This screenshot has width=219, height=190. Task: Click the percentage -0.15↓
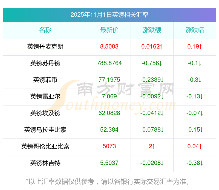(195, 130)
